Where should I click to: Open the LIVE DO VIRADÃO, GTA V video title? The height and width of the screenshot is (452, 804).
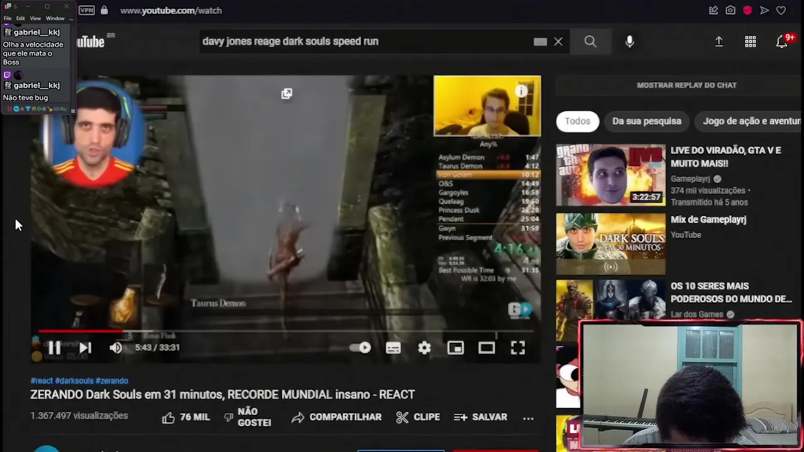(x=725, y=157)
